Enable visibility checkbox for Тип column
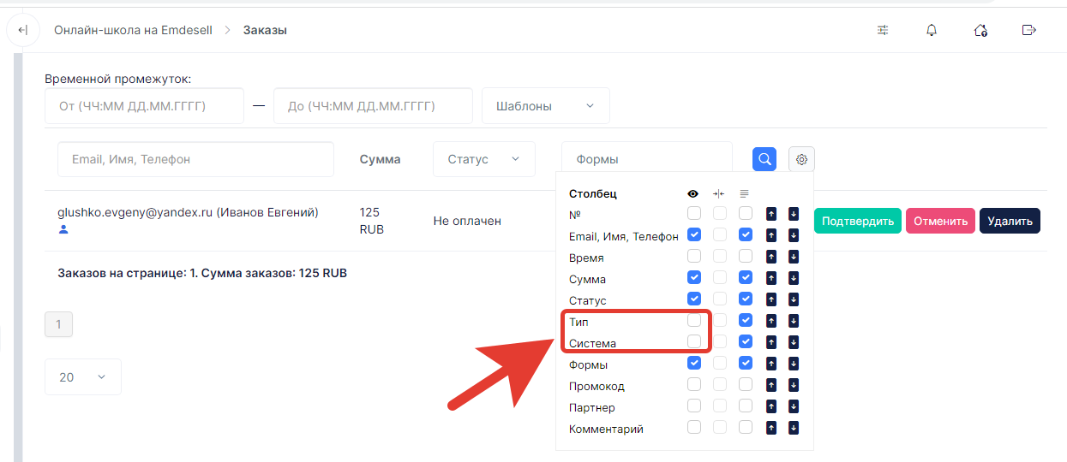The width and height of the screenshot is (1067, 462). [694, 320]
